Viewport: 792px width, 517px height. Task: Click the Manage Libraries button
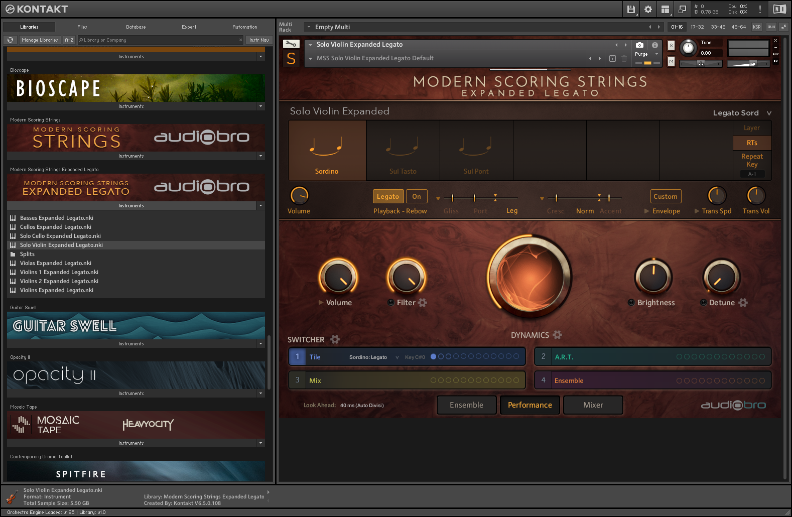[x=40, y=40]
